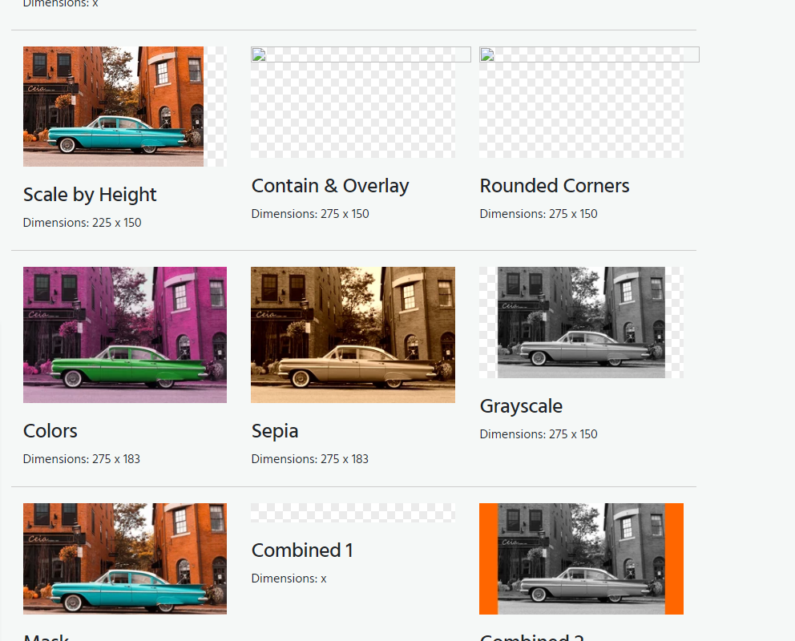
Task: Select the Contain & Overlay heading
Action: pos(330,186)
